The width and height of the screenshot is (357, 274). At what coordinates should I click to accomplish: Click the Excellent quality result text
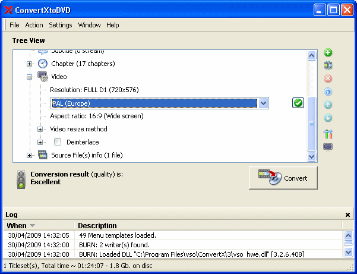click(46, 182)
